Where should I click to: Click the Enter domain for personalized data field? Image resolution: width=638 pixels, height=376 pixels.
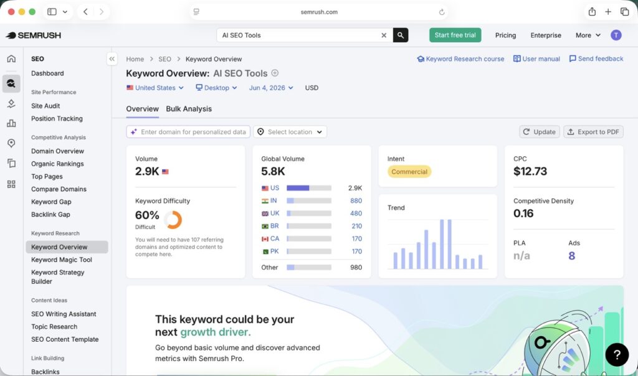pos(188,132)
